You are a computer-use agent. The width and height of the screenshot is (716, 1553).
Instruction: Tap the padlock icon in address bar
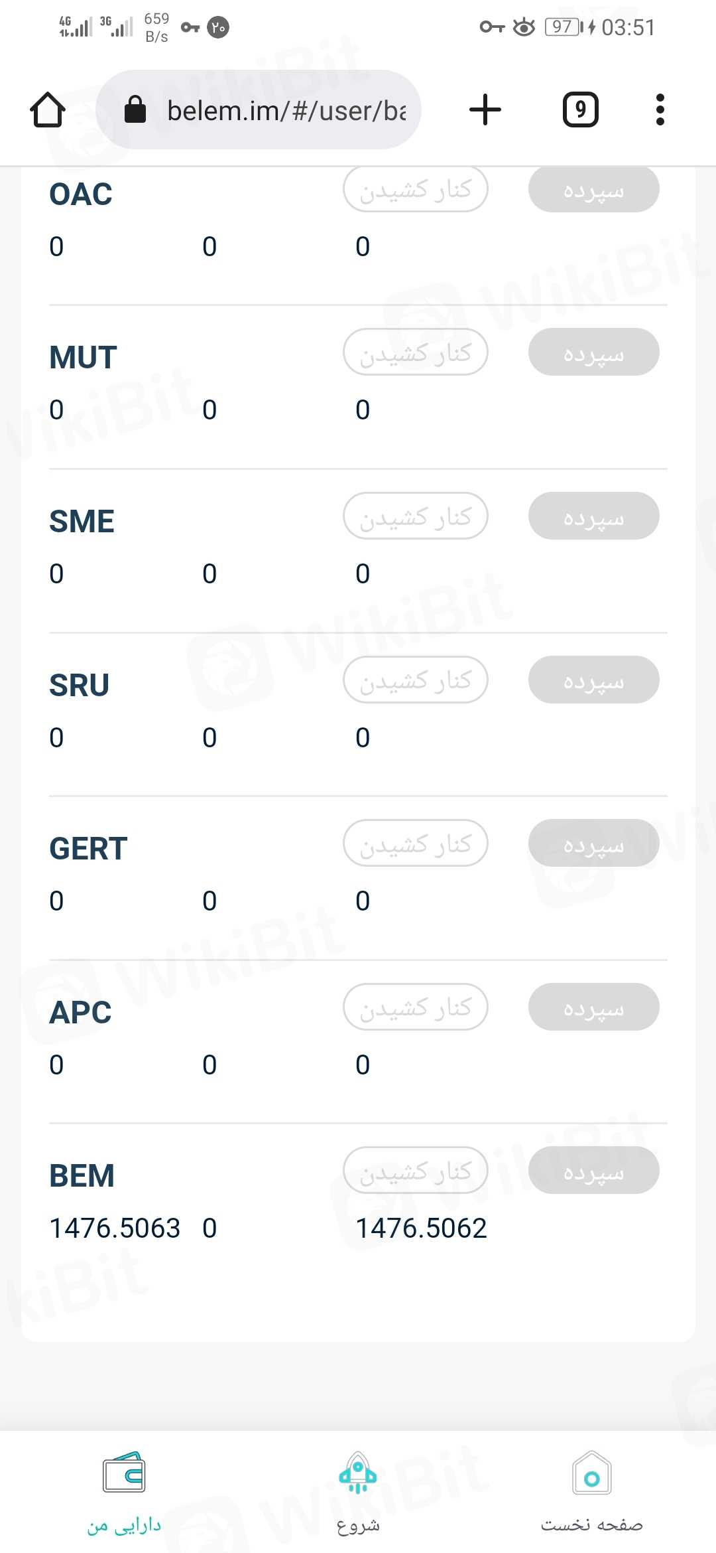pyautogui.click(x=135, y=110)
